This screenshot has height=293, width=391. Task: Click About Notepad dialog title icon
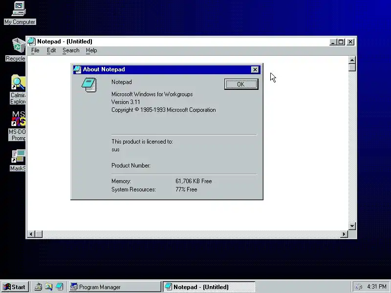click(x=77, y=69)
